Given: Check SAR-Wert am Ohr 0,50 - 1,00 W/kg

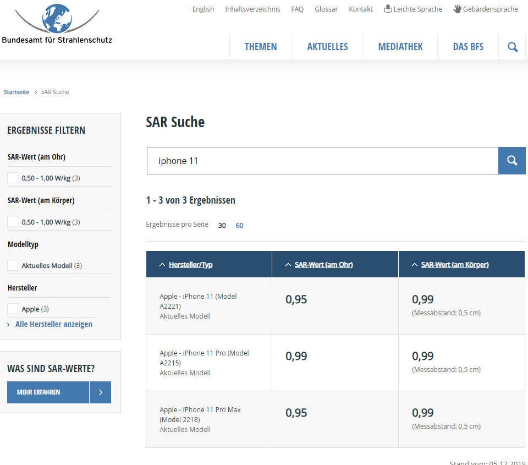Looking at the screenshot, I should pos(13,178).
